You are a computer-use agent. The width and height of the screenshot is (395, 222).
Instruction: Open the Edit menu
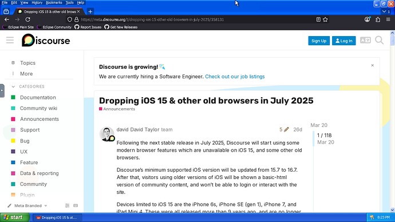pyautogui.click(x=14, y=2)
